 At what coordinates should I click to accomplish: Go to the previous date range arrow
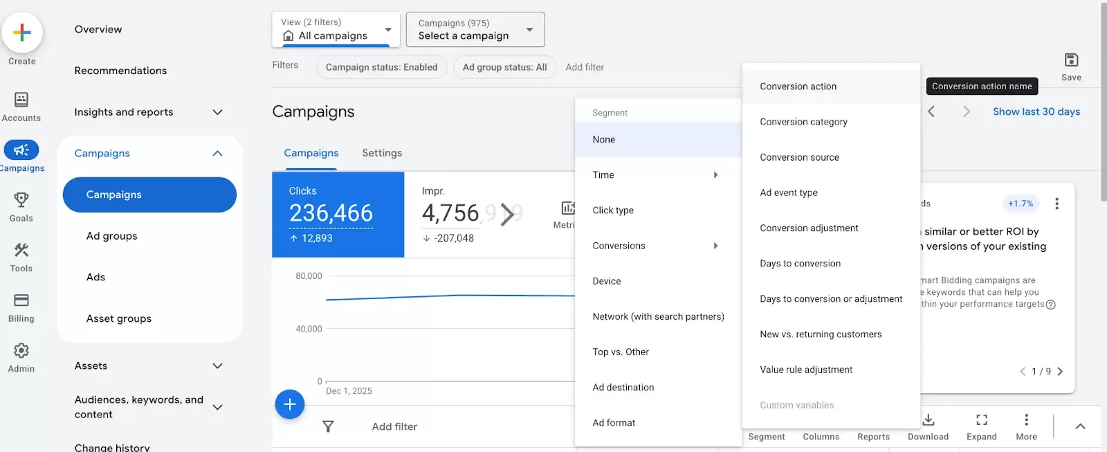(931, 111)
